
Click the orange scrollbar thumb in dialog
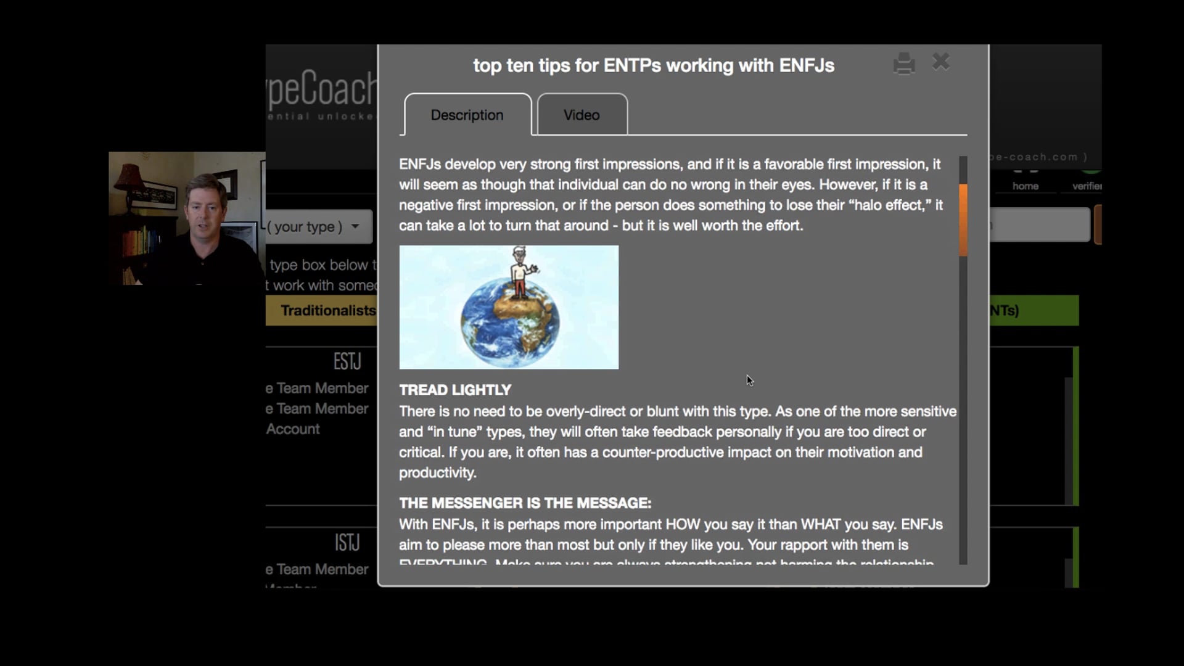tap(963, 219)
